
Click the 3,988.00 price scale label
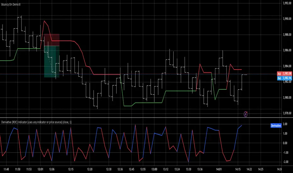(287, 35)
